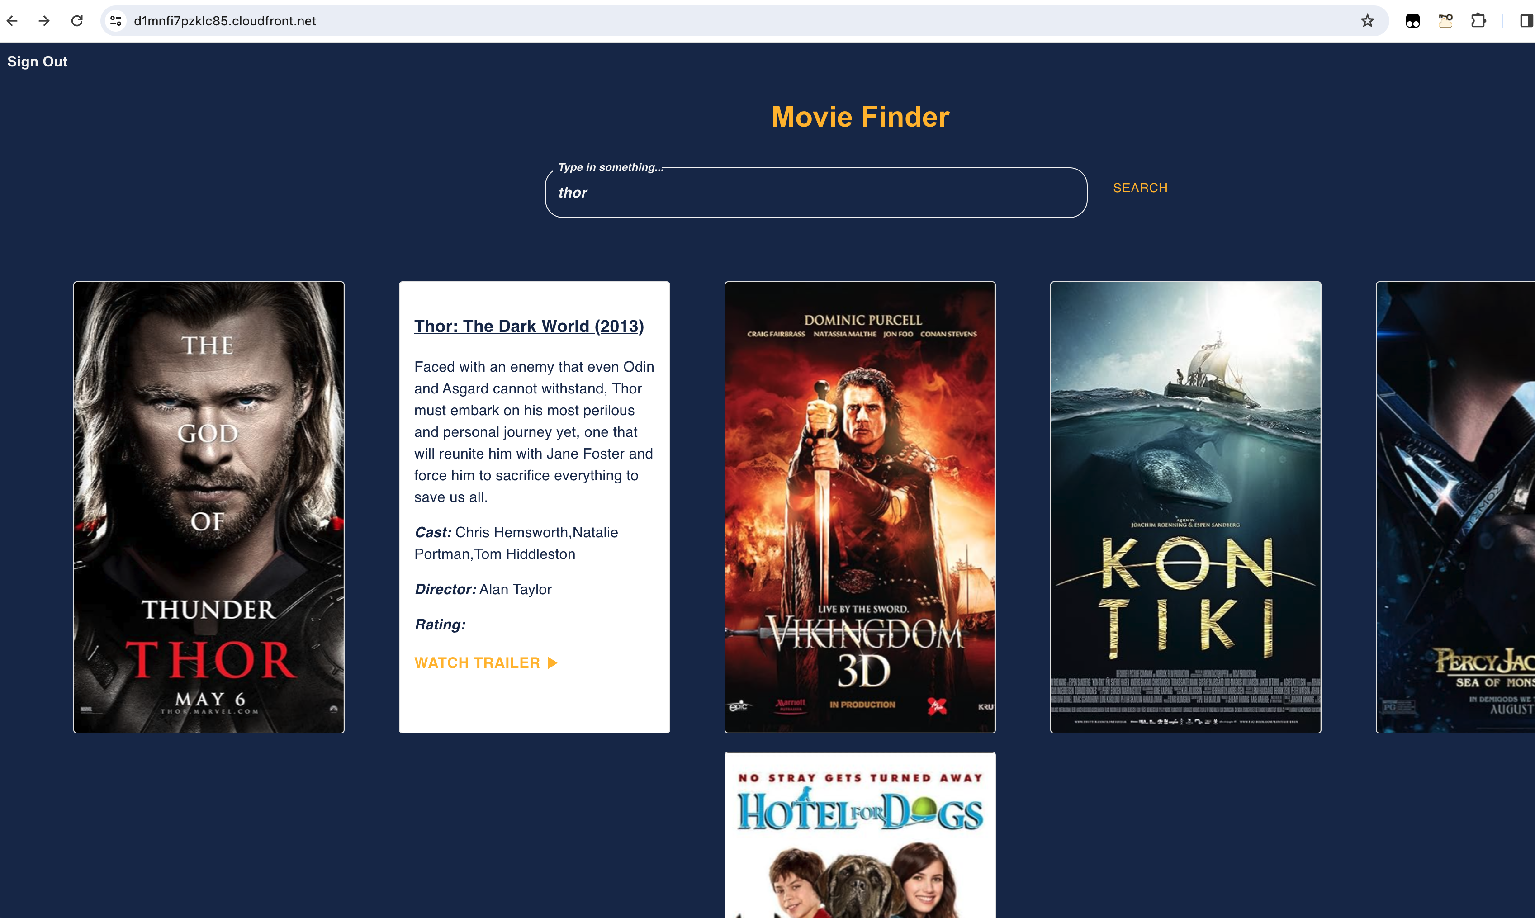This screenshot has height=918, width=1535.
Task: Click the dark mask extension icon
Action: click(x=1412, y=21)
